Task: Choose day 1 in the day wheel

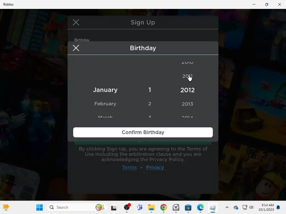Action: tap(150, 90)
